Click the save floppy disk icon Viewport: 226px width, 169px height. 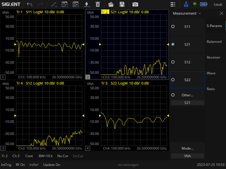pyautogui.click(x=122, y=5)
